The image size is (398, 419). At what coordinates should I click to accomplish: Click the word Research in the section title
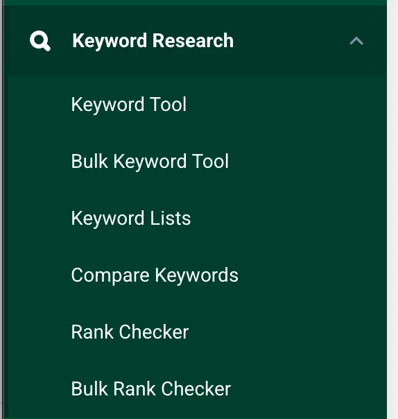[x=193, y=41]
